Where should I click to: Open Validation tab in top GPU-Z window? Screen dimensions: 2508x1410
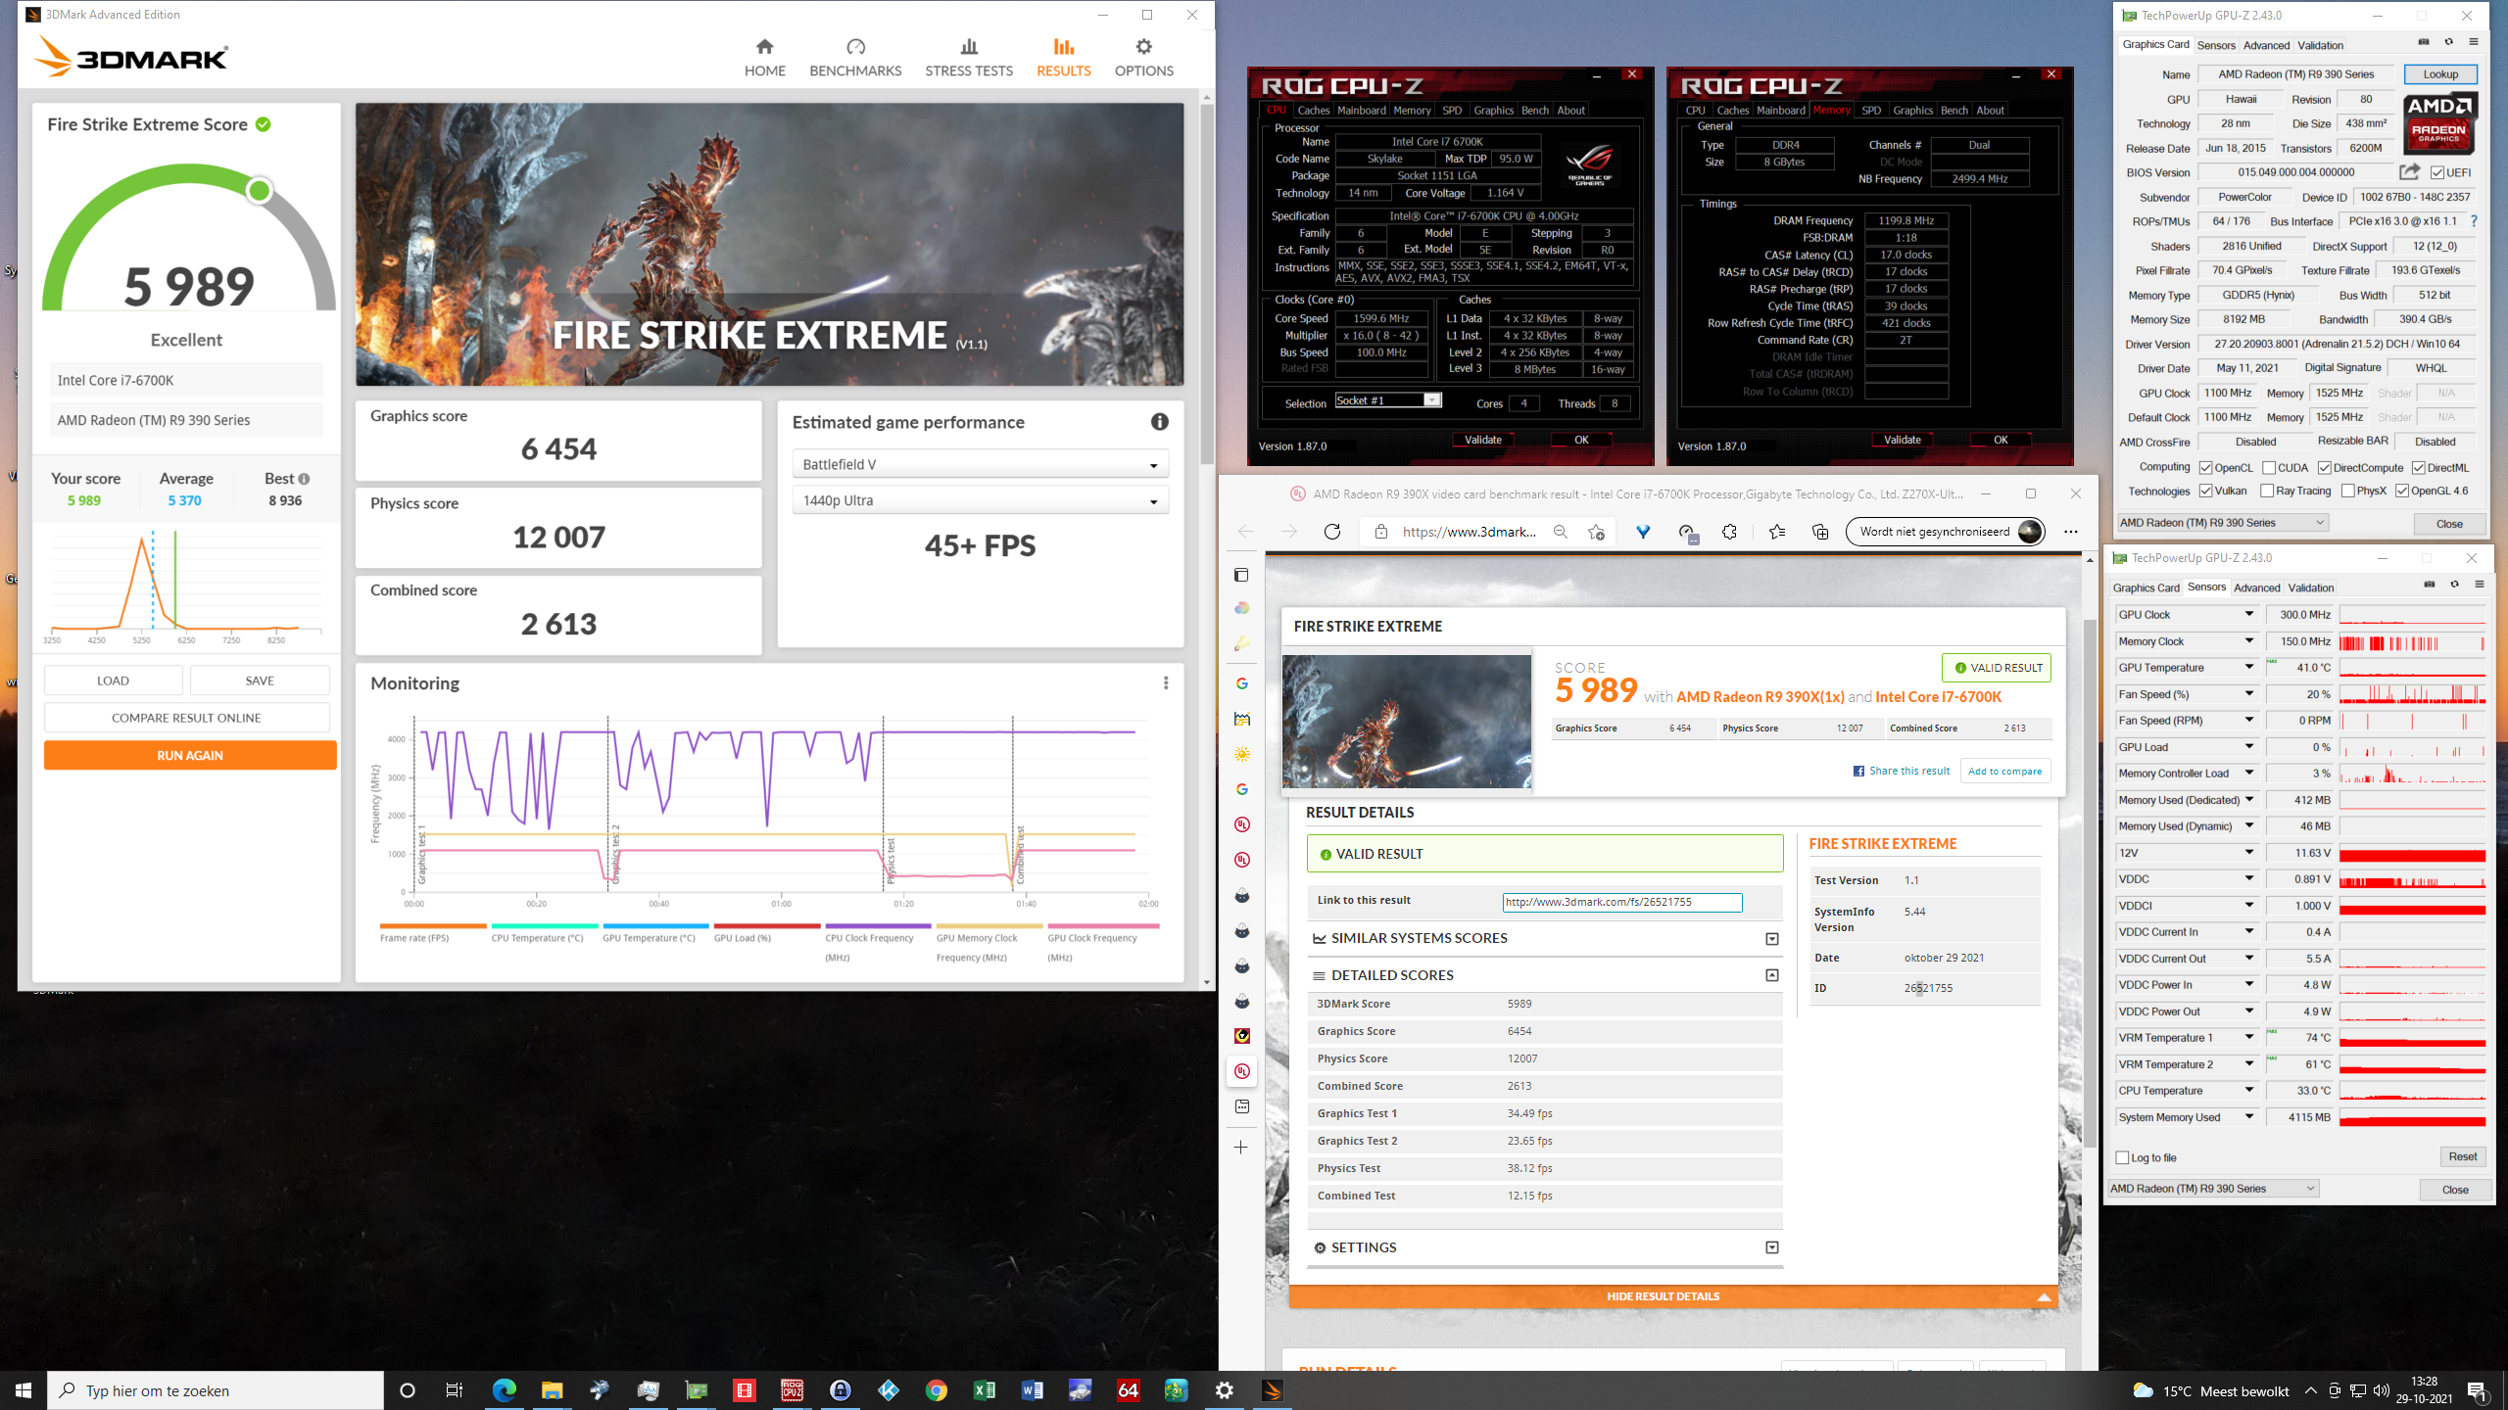click(x=2320, y=45)
